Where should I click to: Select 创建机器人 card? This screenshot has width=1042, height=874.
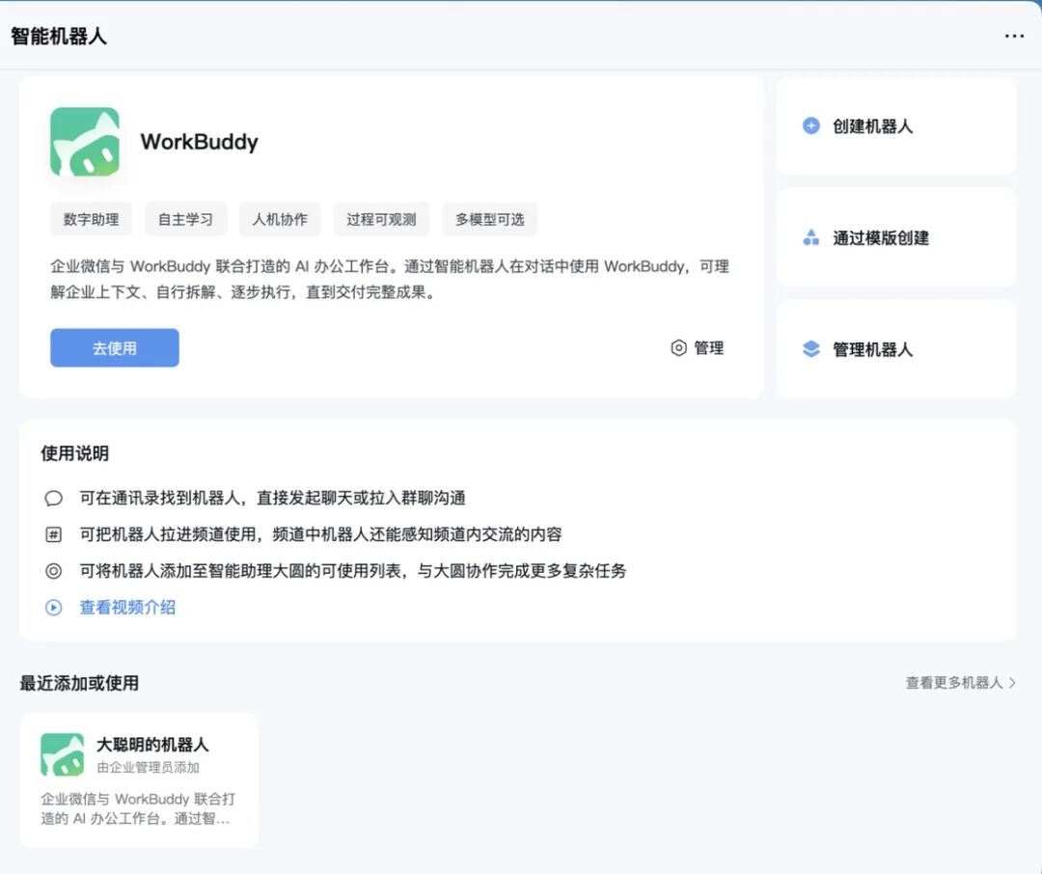click(x=895, y=126)
